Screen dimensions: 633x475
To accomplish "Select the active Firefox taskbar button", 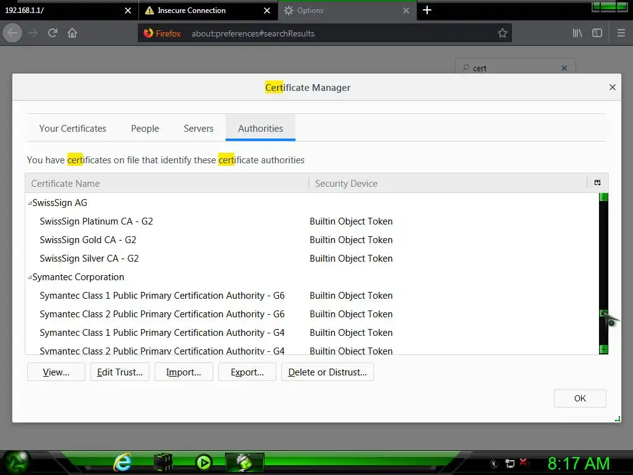I will click(245, 463).
